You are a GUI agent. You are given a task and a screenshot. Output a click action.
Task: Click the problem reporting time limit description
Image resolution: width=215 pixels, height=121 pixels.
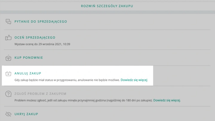84,100
